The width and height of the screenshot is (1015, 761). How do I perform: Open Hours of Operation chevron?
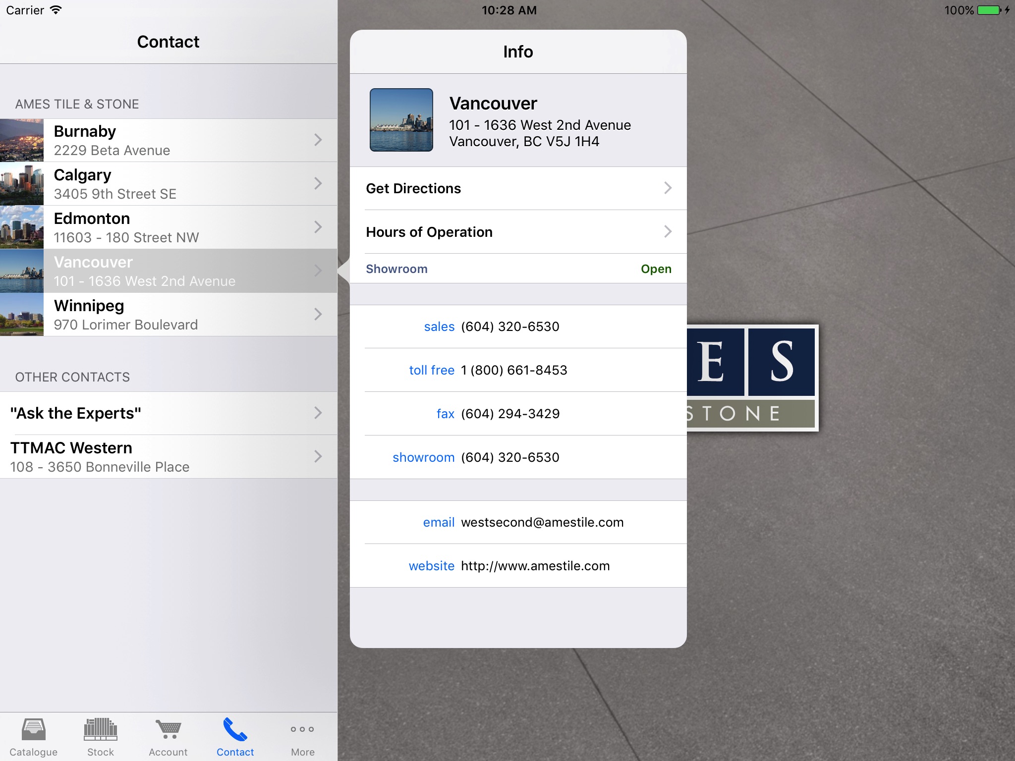pos(668,231)
